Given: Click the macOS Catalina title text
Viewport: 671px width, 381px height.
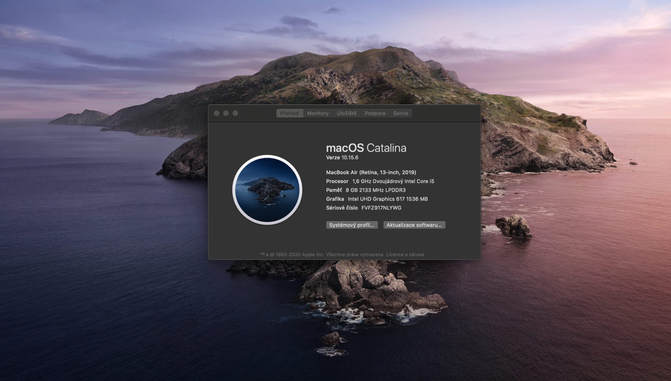Looking at the screenshot, I should pos(366,148).
